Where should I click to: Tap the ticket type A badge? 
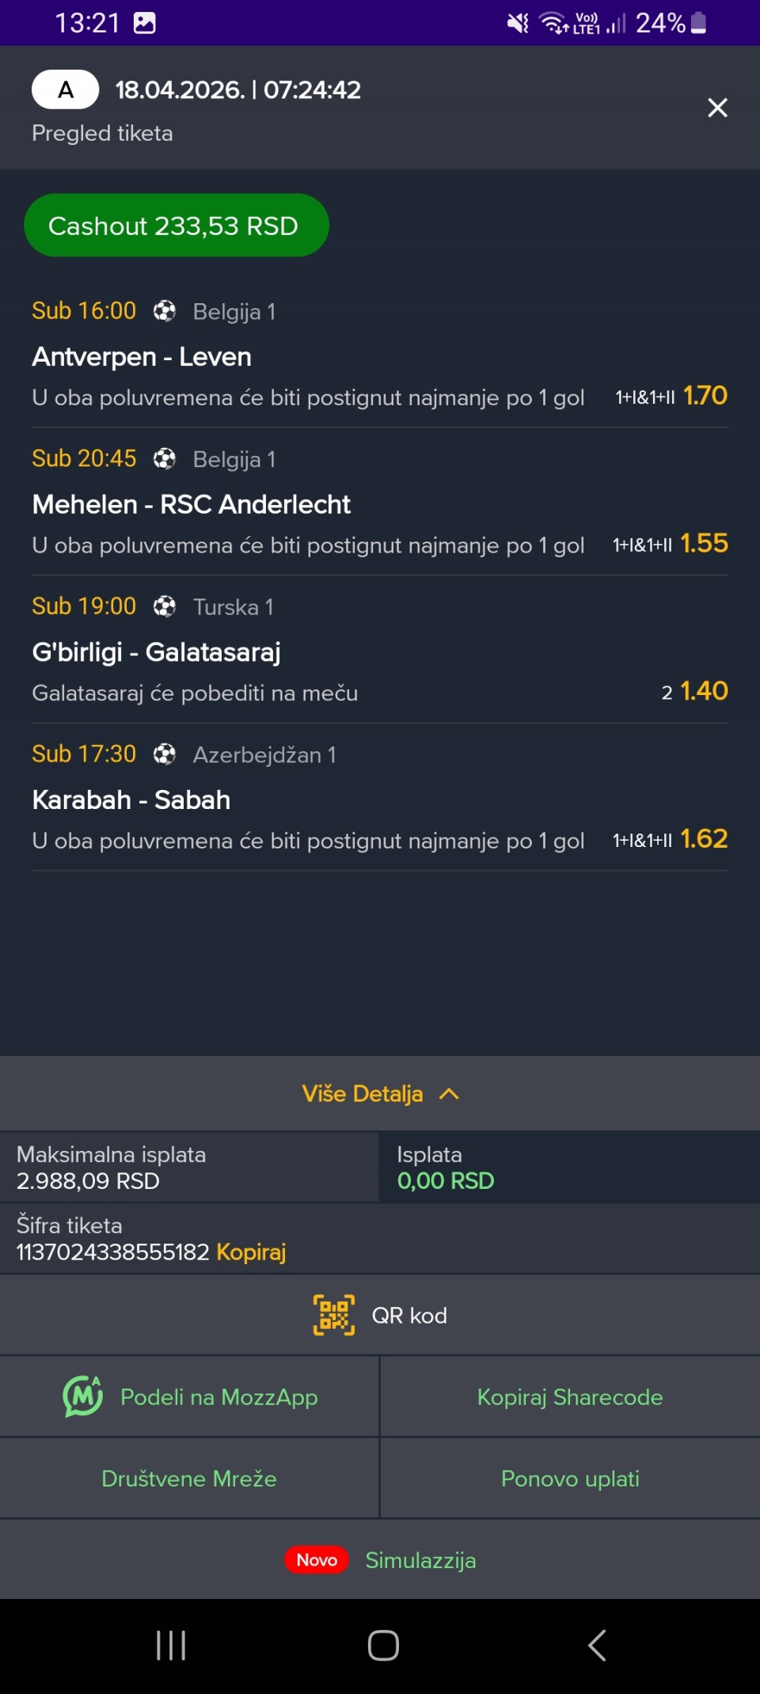point(66,89)
